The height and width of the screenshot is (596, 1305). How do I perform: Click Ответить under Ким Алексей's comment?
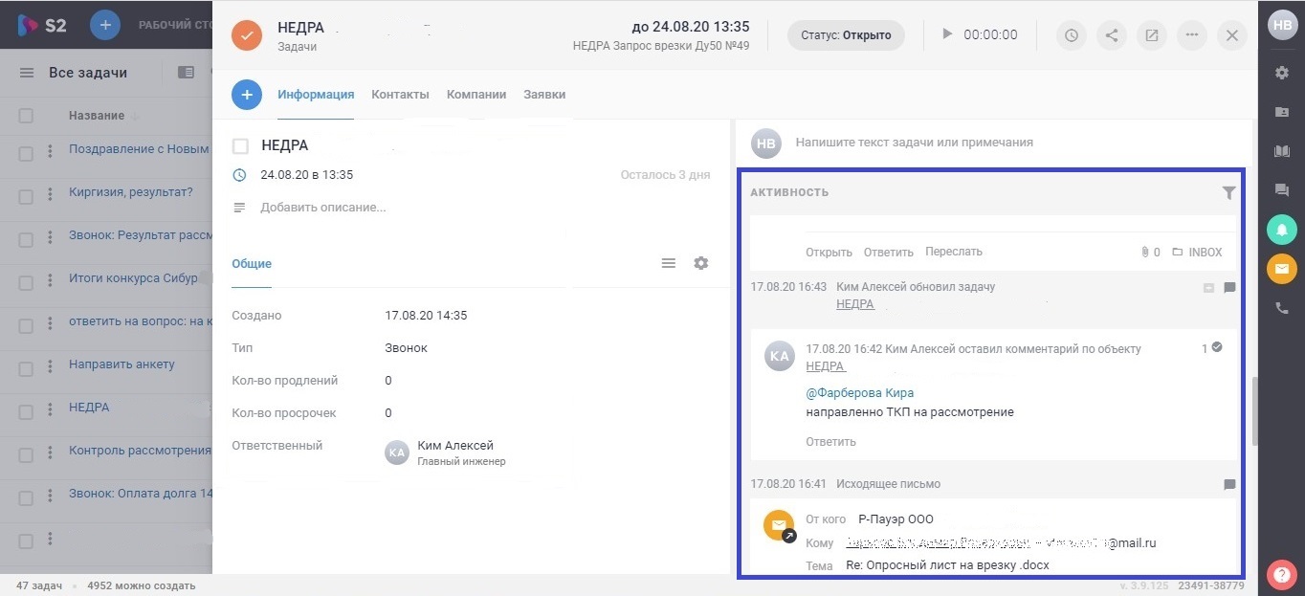[x=830, y=442]
